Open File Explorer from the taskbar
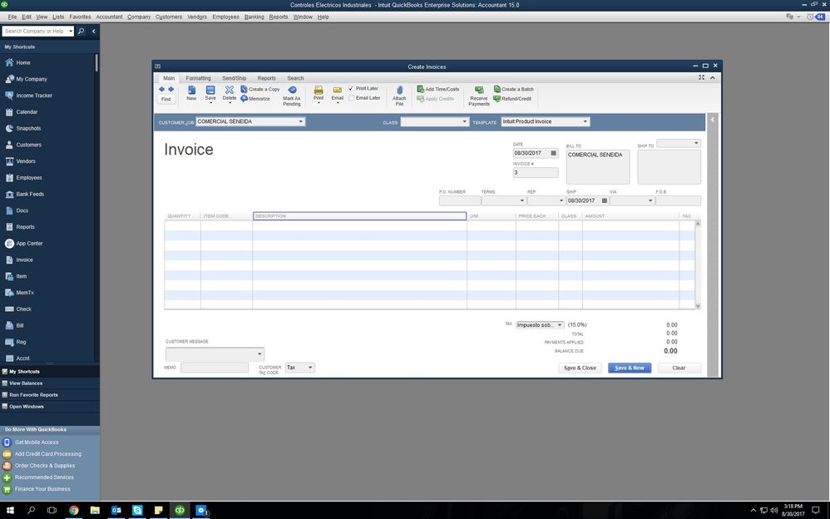The height and width of the screenshot is (519, 830). coord(95,510)
